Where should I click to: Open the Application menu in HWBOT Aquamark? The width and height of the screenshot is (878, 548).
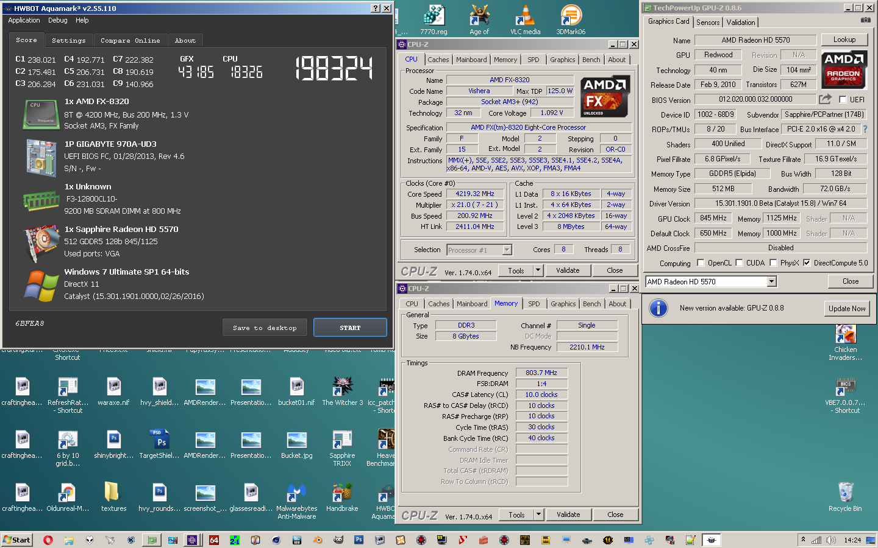coord(24,20)
